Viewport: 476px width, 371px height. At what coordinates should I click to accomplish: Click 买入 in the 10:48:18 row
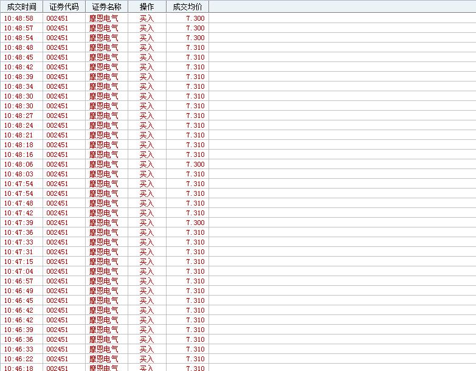click(147, 145)
